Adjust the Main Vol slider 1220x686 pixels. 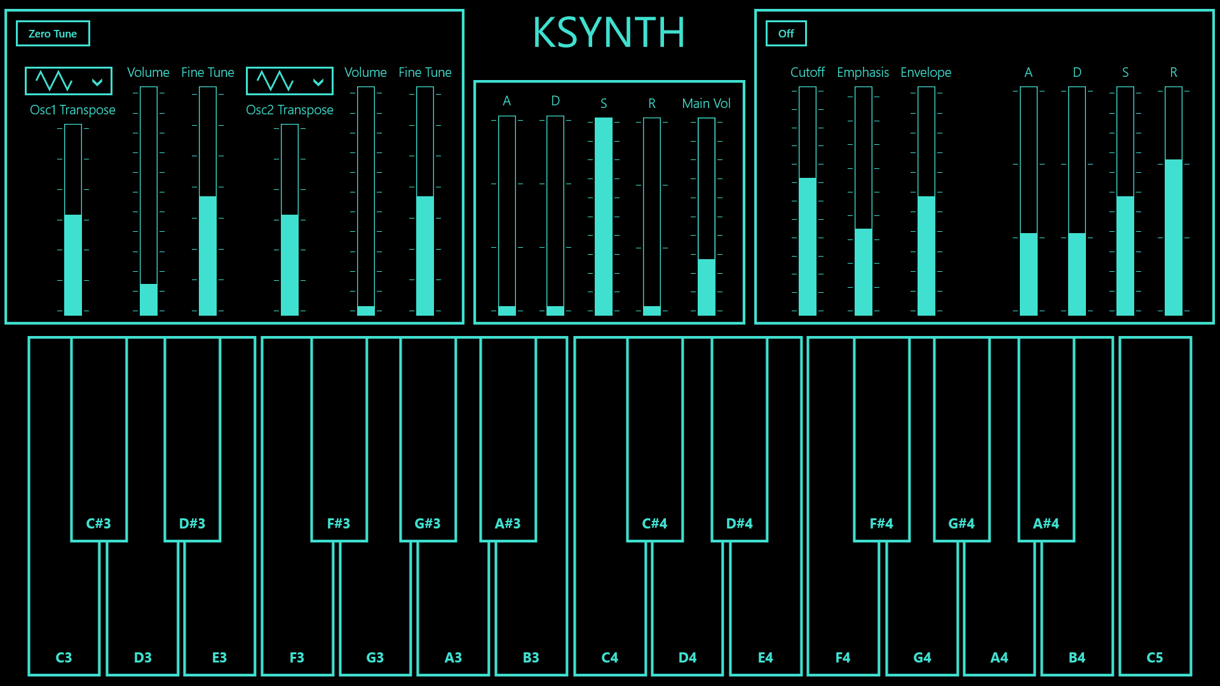click(x=706, y=216)
